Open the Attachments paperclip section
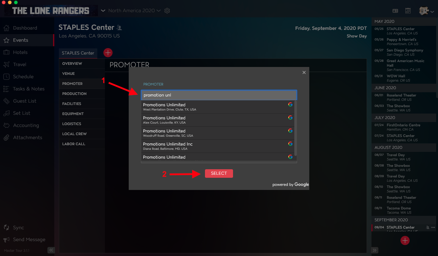The width and height of the screenshot is (438, 256). [27, 138]
